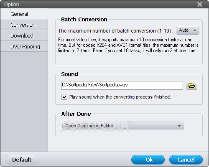Click inside the sound file path field

[x=122, y=85]
